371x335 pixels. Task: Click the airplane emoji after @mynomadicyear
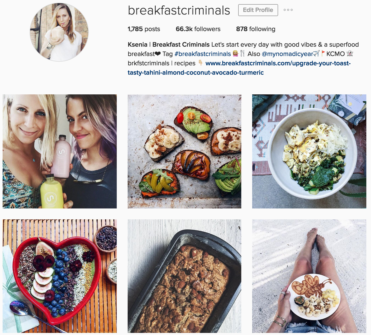tap(316, 54)
